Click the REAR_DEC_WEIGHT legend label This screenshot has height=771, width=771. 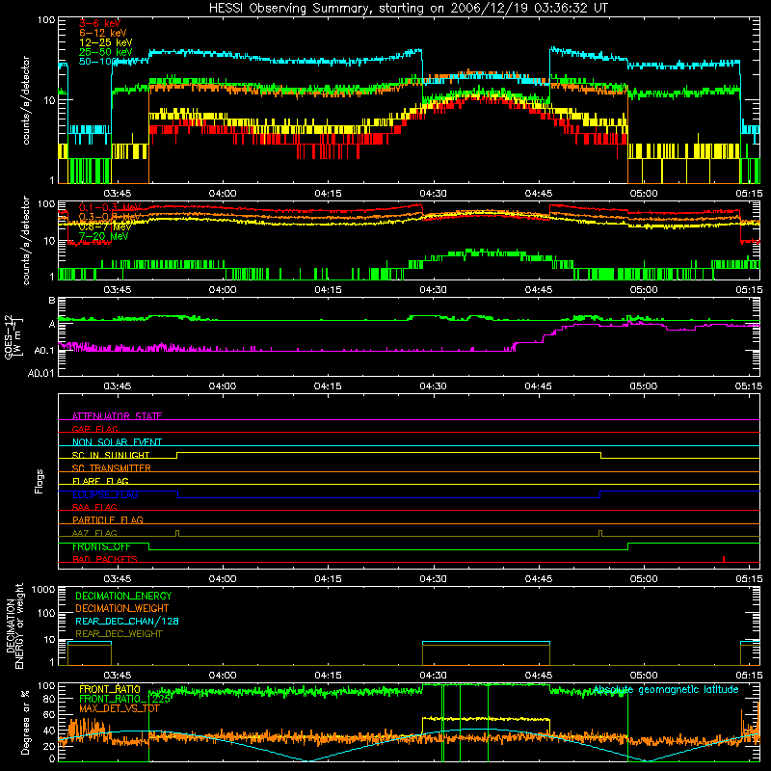coord(119,634)
